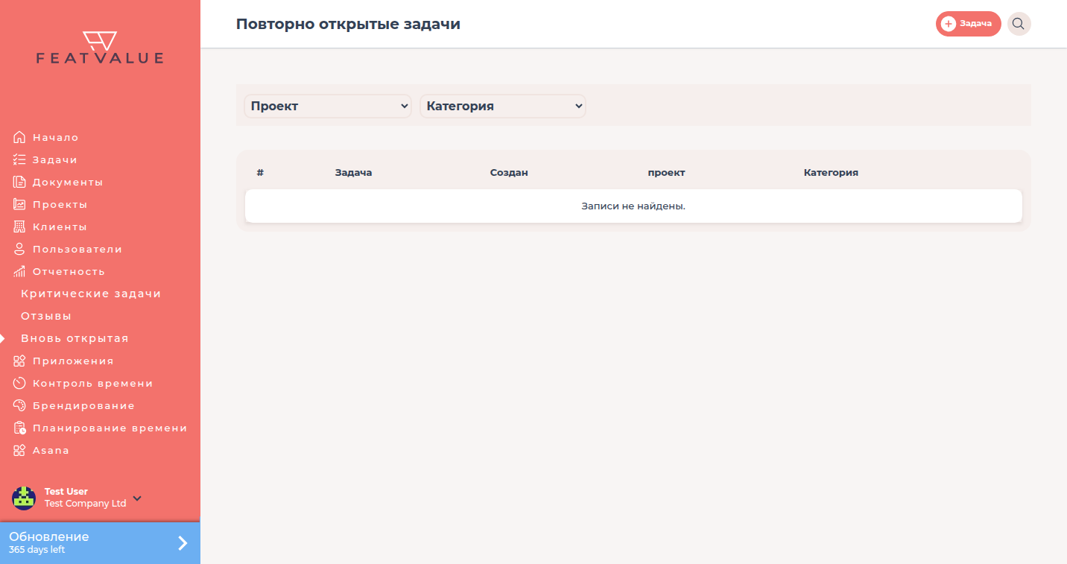Click the chart icon beside Проекты
The height and width of the screenshot is (564, 1067).
tap(19, 204)
